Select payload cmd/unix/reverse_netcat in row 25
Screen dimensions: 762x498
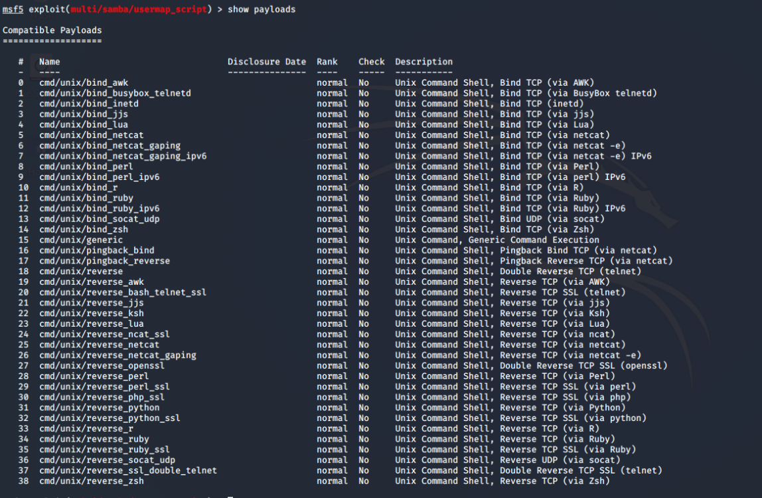(99, 345)
